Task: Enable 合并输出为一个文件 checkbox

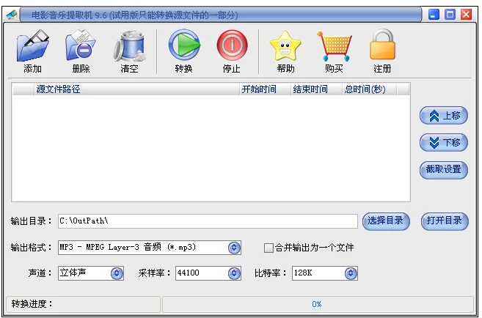Action: 269,248
